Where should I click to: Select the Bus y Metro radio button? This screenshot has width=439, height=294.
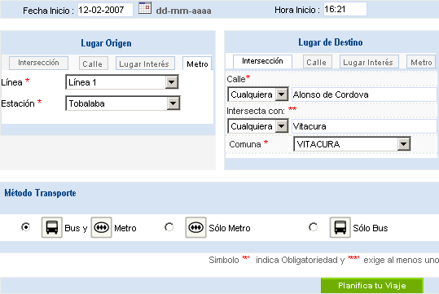(25, 226)
